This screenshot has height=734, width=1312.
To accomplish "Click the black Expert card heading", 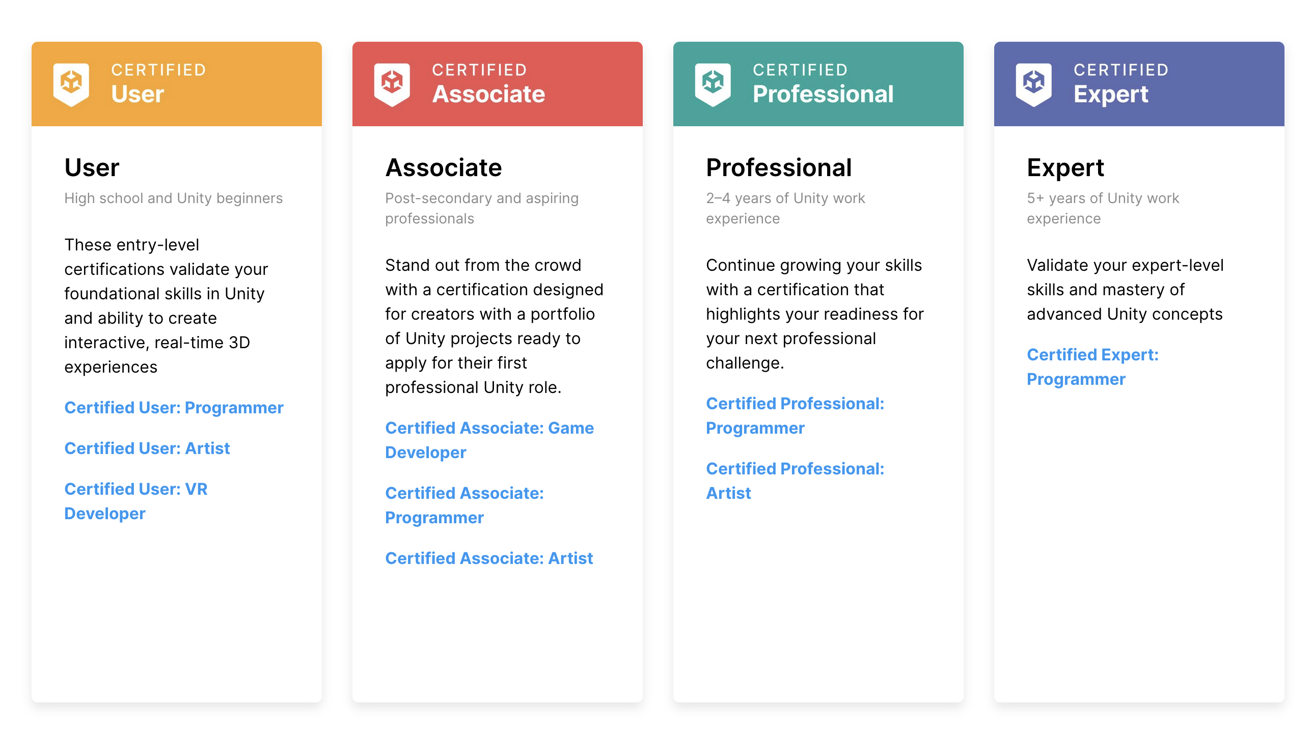I will tap(1065, 168).
